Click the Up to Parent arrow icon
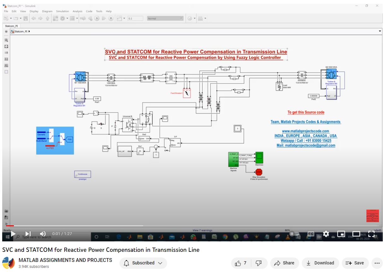 tap(47, 19)
